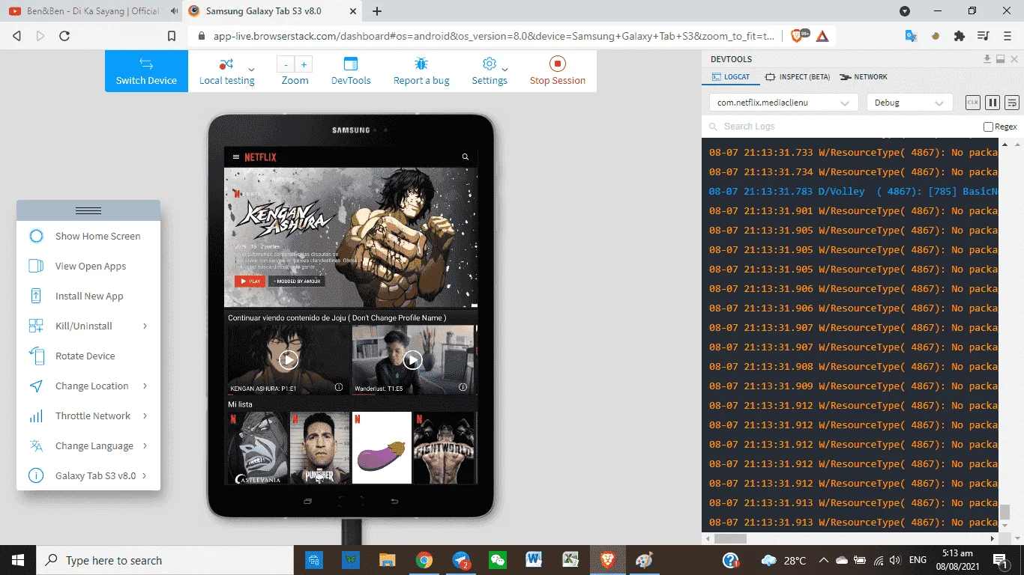1024x575 pixels.
Task: Play Kengan Ashura with the red Play button
Action: point(250,281)
